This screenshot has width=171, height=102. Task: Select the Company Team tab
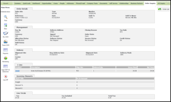pyautogui.click(x=92, y=3)
